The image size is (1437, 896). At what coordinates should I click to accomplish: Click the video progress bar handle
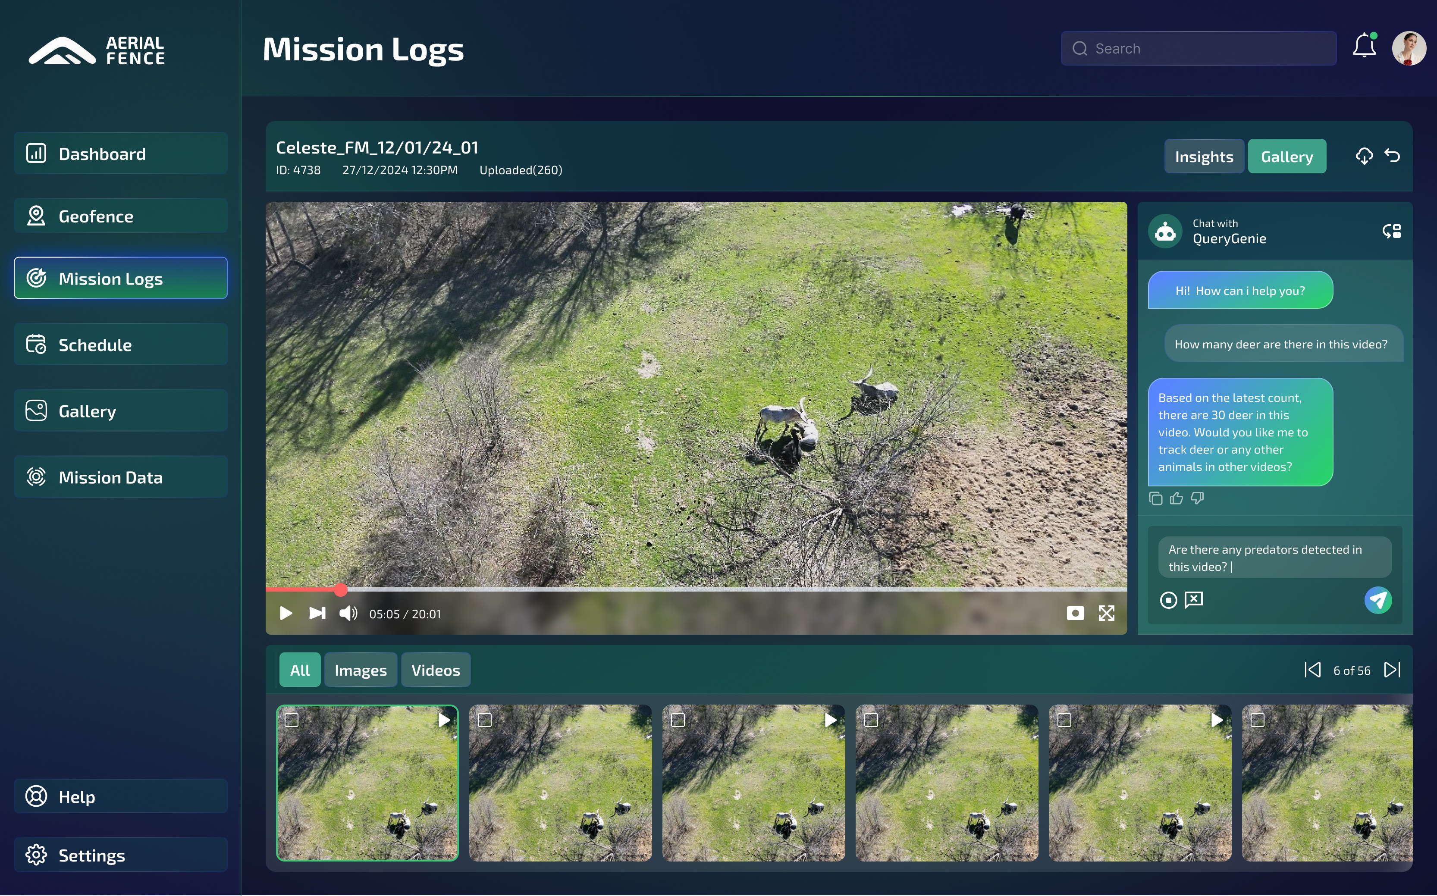340,589
